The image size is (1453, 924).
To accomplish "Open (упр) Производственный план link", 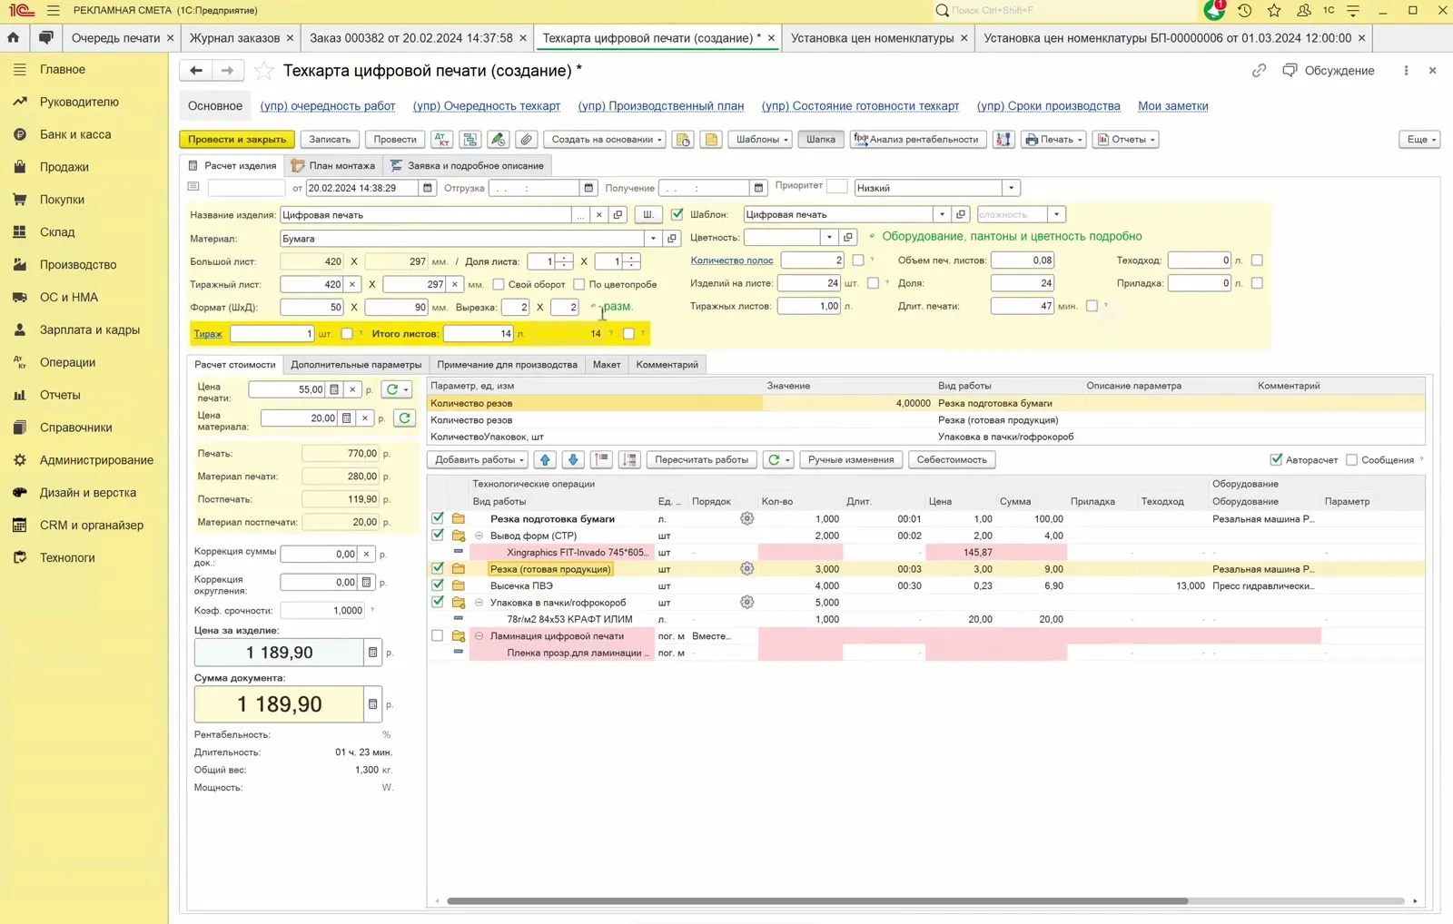I will pyautogui.click(x=661, y=106).
